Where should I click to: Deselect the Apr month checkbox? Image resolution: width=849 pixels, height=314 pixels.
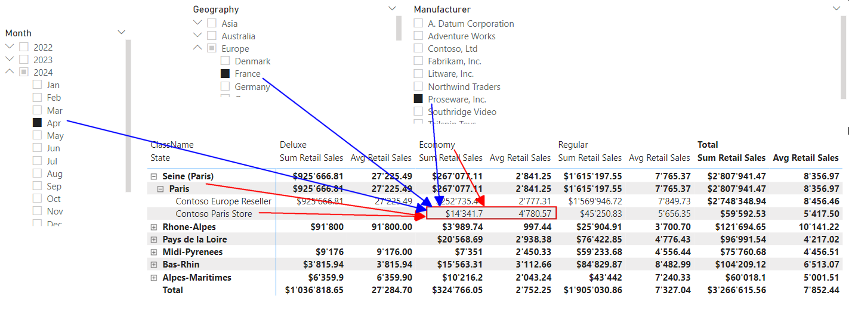[x=37, y=123]
